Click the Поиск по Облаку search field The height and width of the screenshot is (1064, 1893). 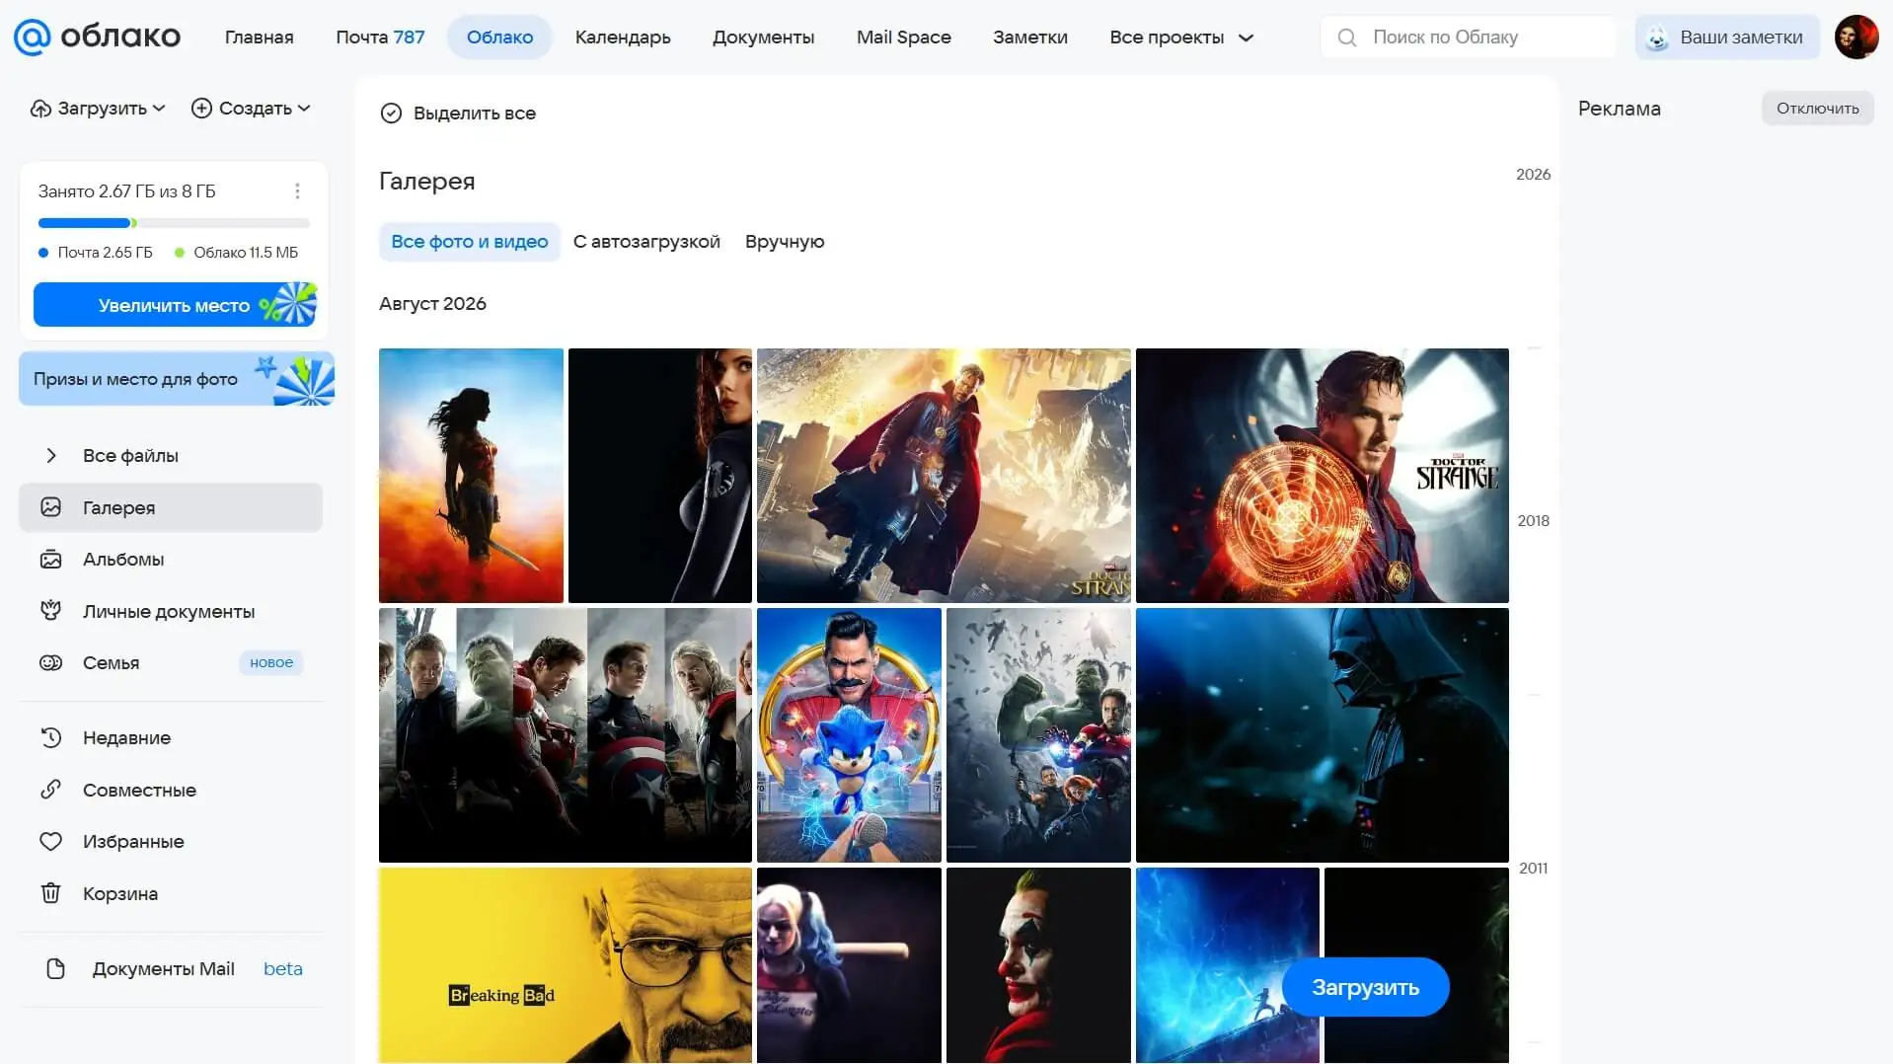point(1469,38)
